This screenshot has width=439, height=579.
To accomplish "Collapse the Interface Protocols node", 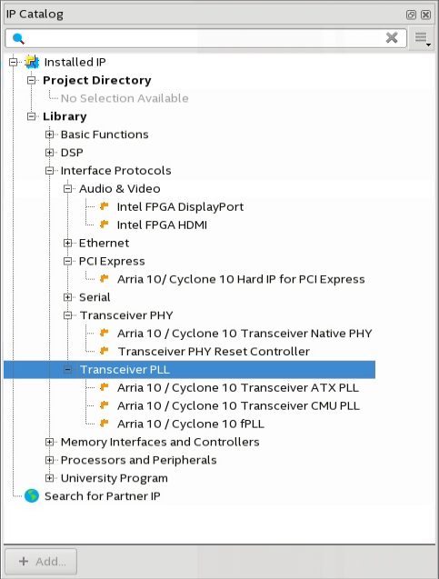I will (49, 171).
